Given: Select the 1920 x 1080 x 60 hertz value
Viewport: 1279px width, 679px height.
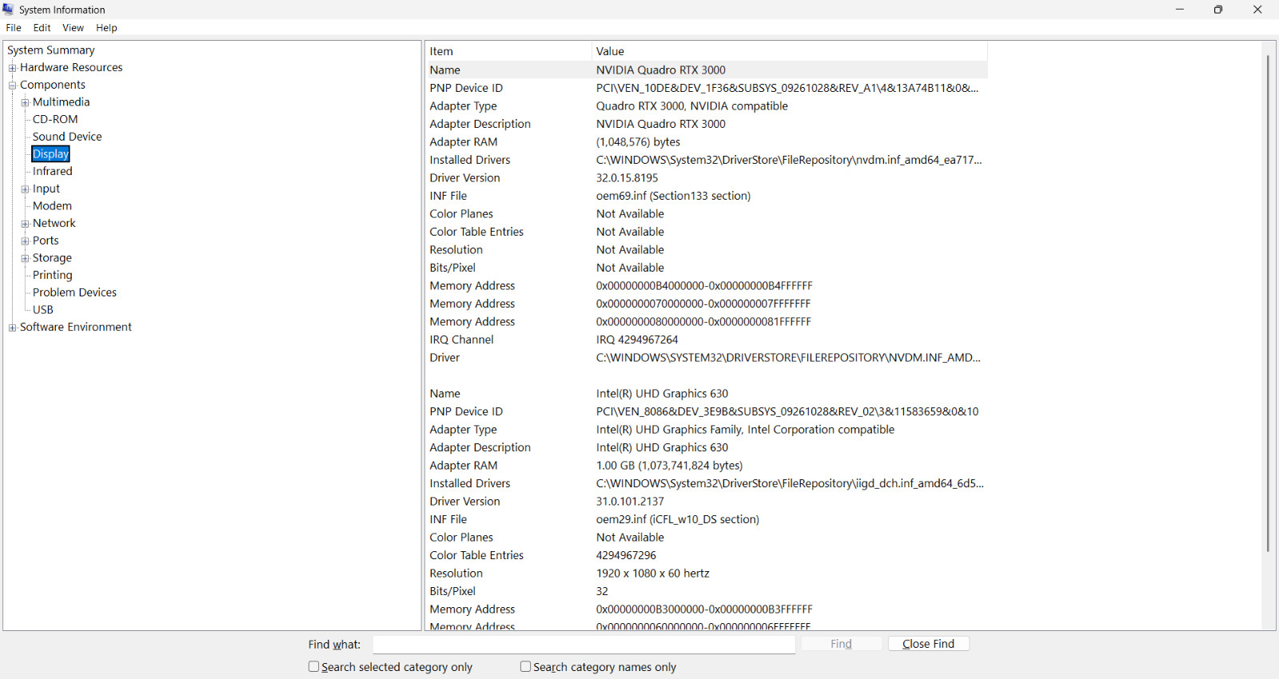Looking at the screenshot, I should [x=652, y=574].
